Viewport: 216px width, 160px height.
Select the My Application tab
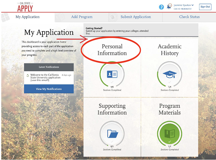(x=28, y=17)
